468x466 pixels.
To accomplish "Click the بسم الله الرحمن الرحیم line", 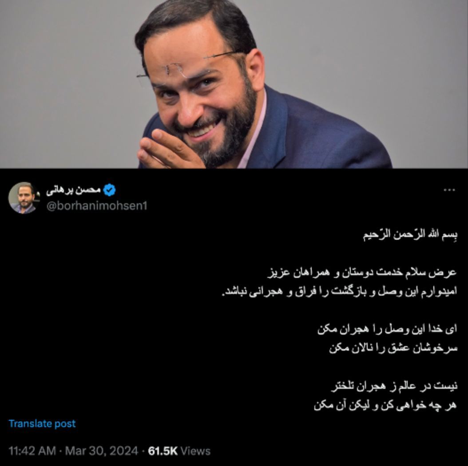I will tap(410, 235).
